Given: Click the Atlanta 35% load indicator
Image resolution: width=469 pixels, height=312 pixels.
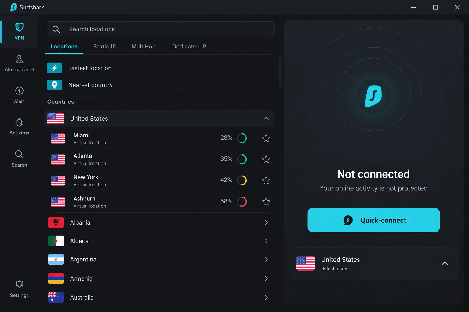Looking at the screenshot, I should coord(242,159).
